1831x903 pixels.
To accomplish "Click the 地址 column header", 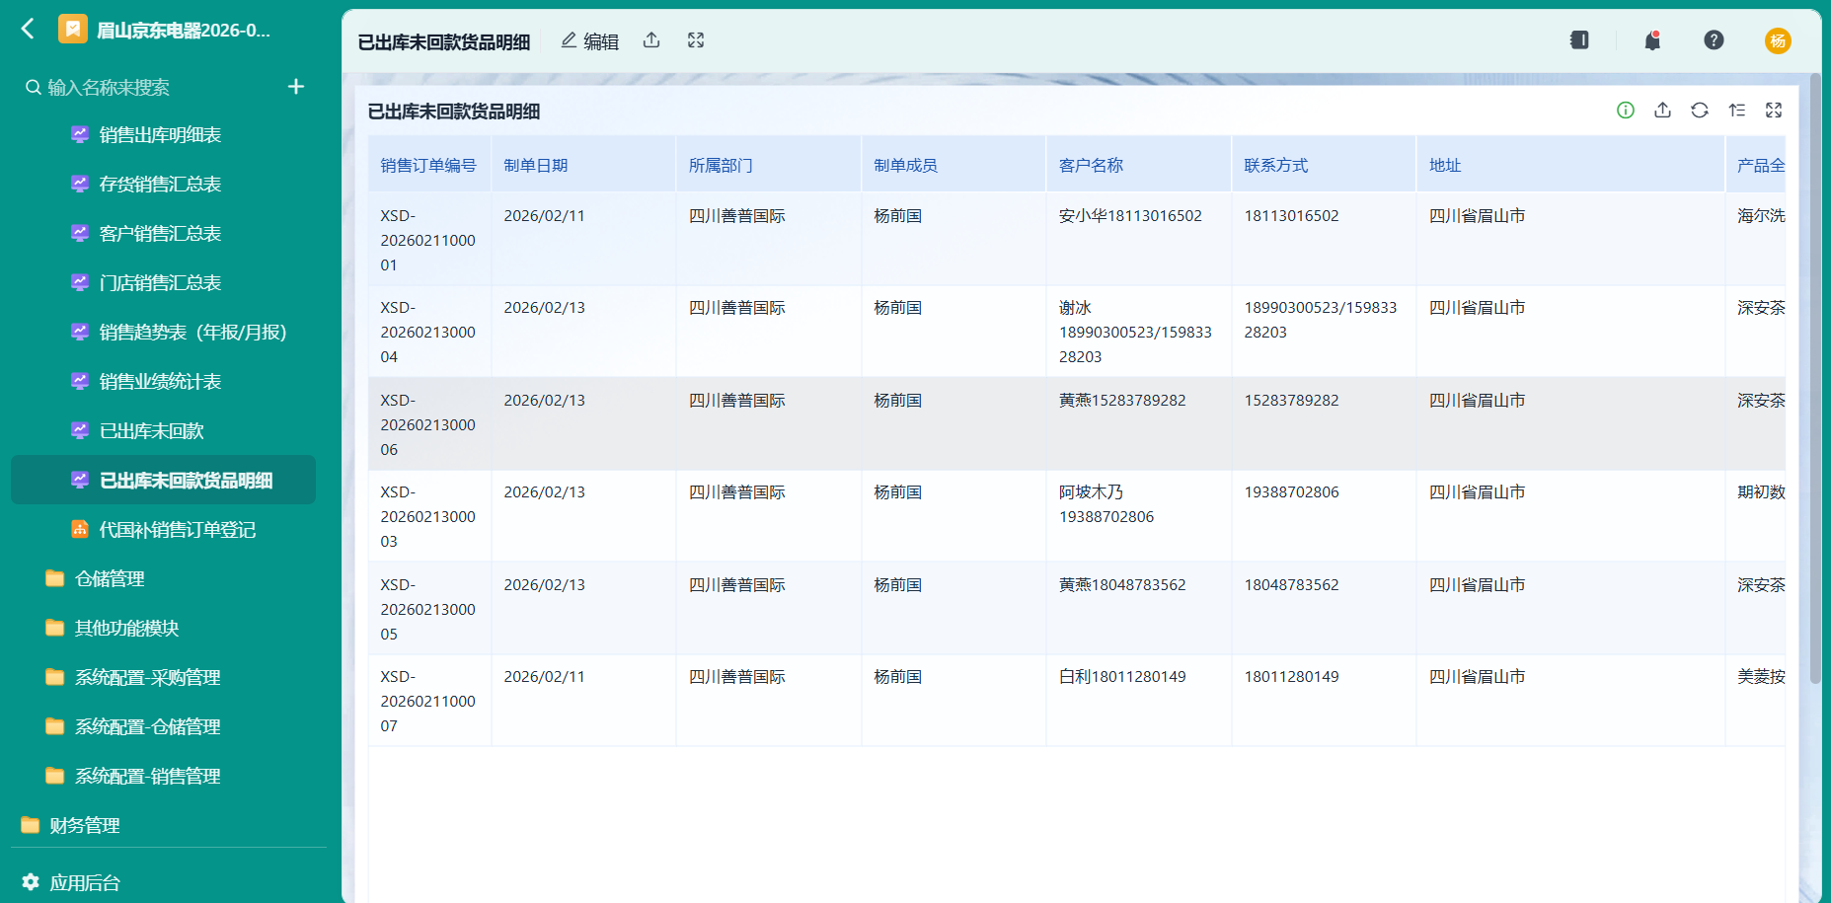I will point(1570,166).
